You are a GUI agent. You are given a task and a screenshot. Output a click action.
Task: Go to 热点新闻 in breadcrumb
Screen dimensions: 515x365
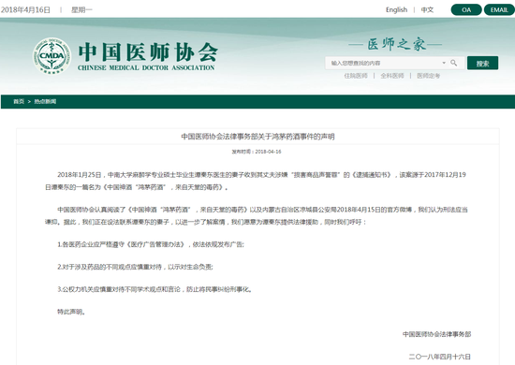pos(45,101)
